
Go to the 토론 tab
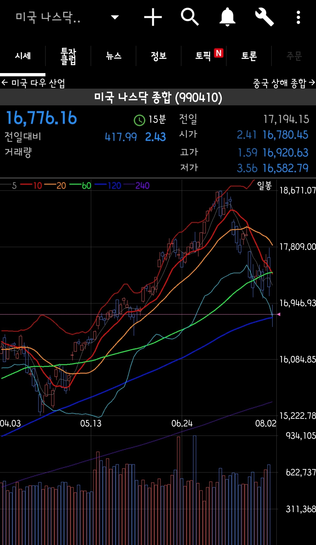coord(249,56)
